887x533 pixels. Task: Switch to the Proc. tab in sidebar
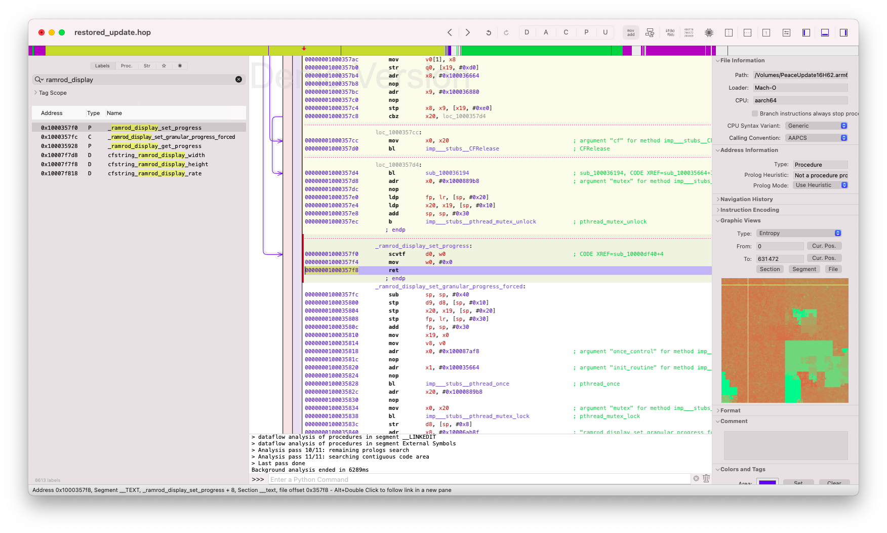(127, 66)
